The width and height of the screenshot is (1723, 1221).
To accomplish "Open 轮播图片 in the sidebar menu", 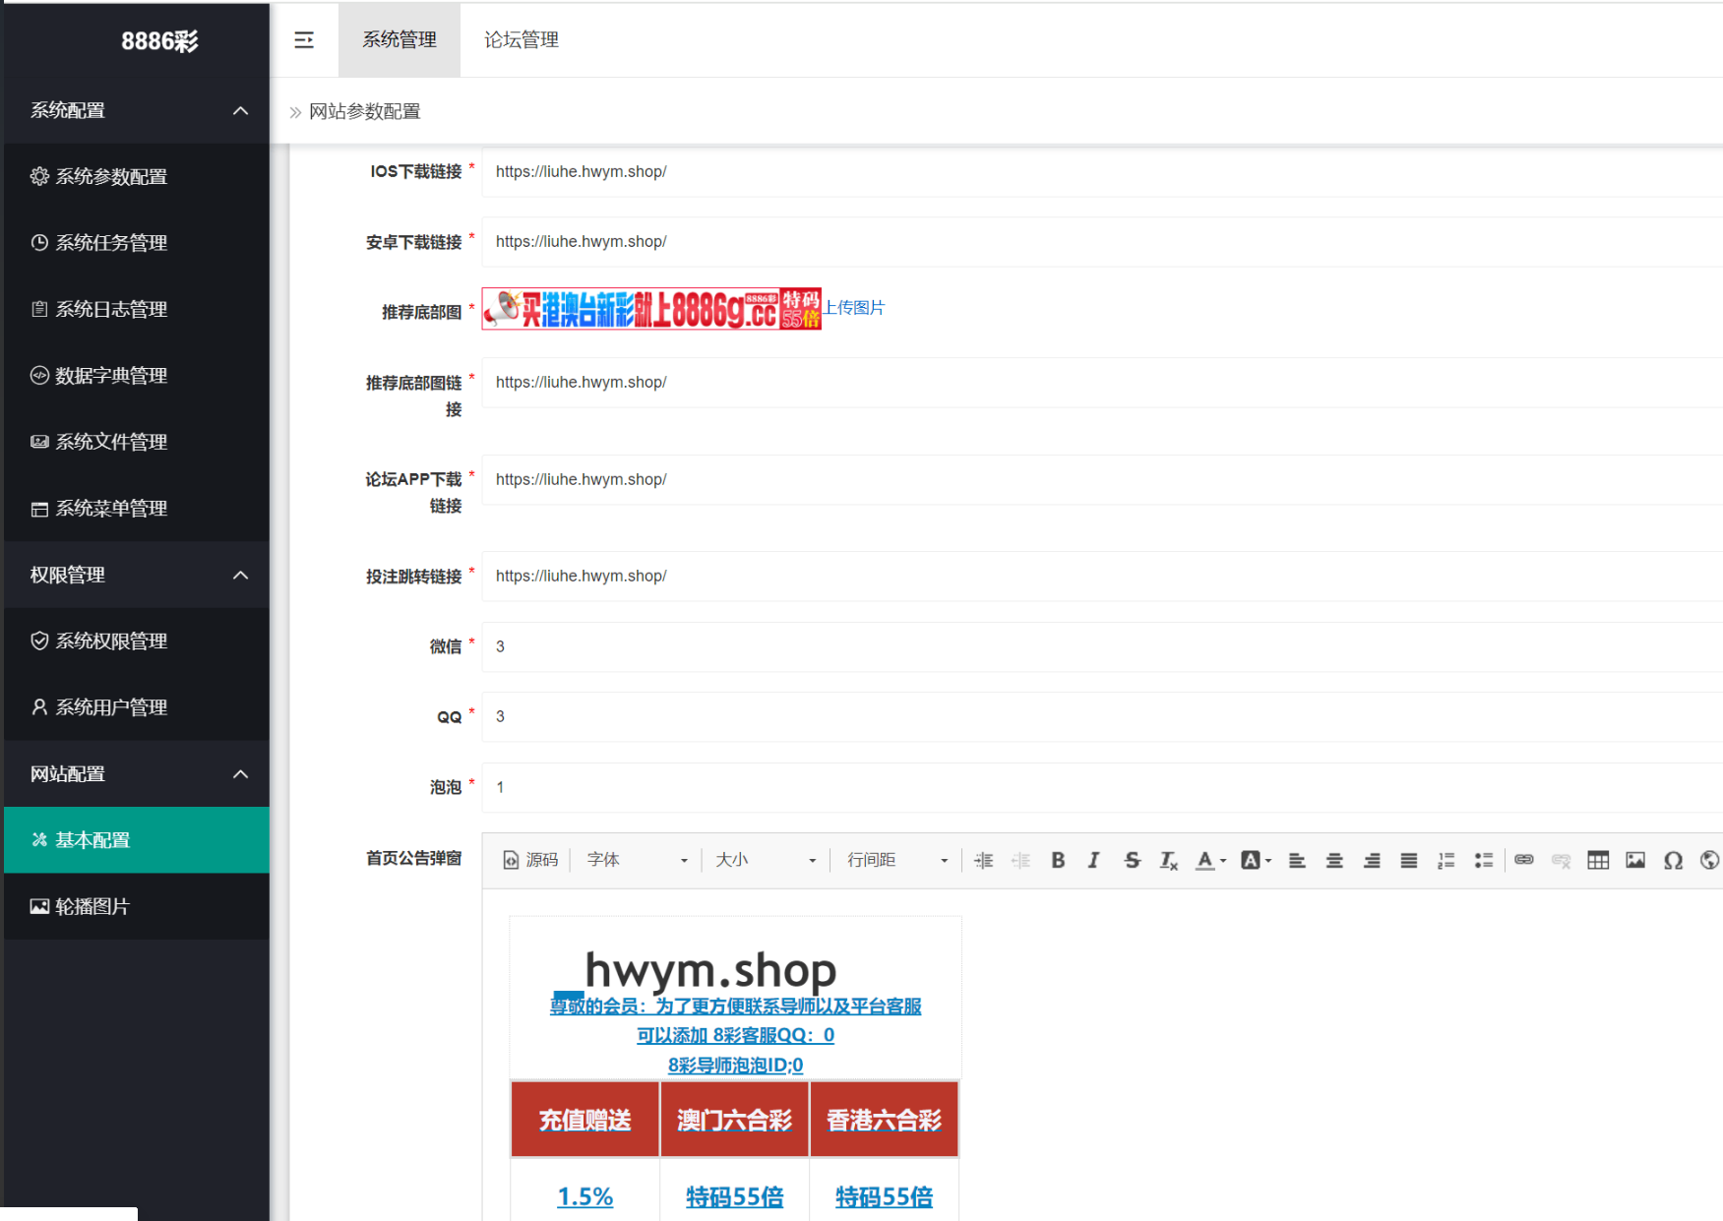I will click(92, 906).
